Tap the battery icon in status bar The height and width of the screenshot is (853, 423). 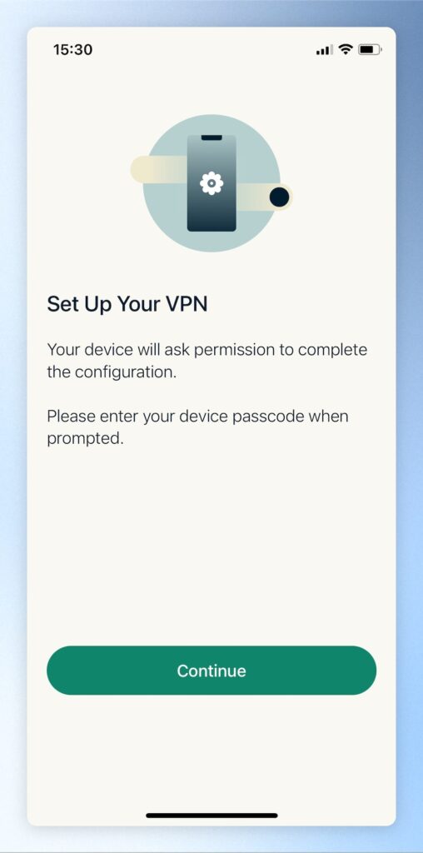(370, 49)
